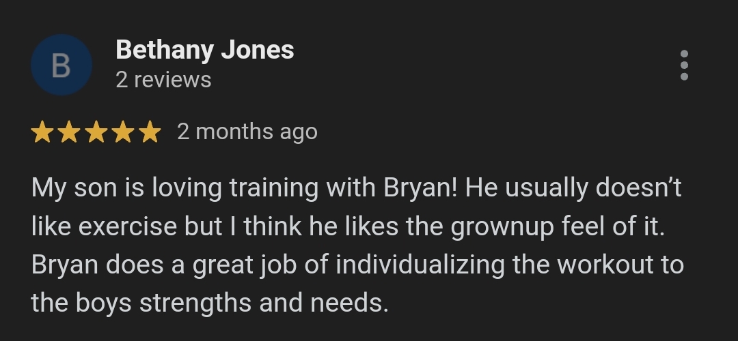
Task: Click the word 'exercise' in the review
Action: tap(125, 227)
